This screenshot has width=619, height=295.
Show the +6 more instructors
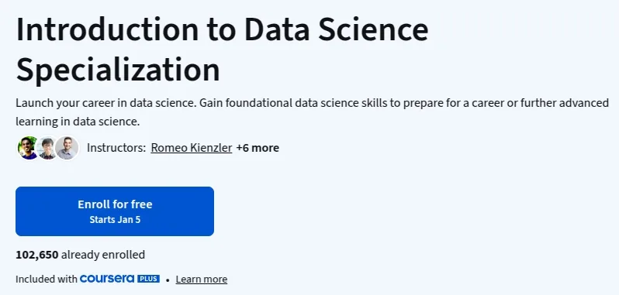(258, 148)
